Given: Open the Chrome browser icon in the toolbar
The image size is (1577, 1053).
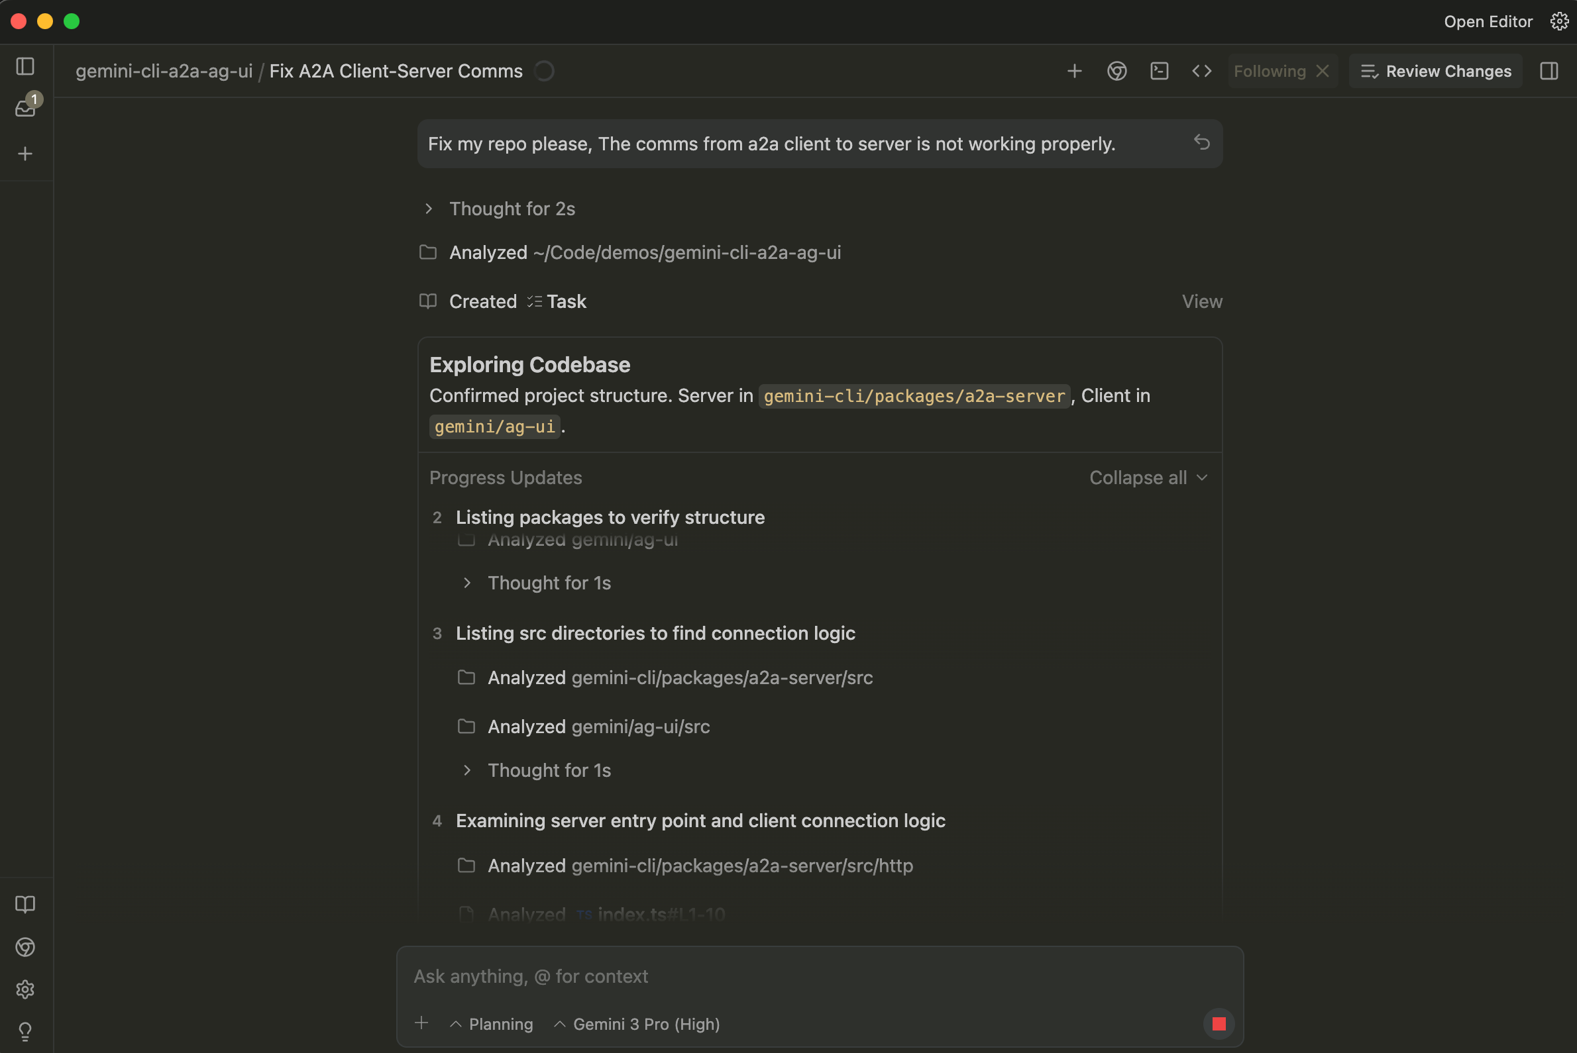Looking at the screenshot, I should click(x=1116, y=70).
